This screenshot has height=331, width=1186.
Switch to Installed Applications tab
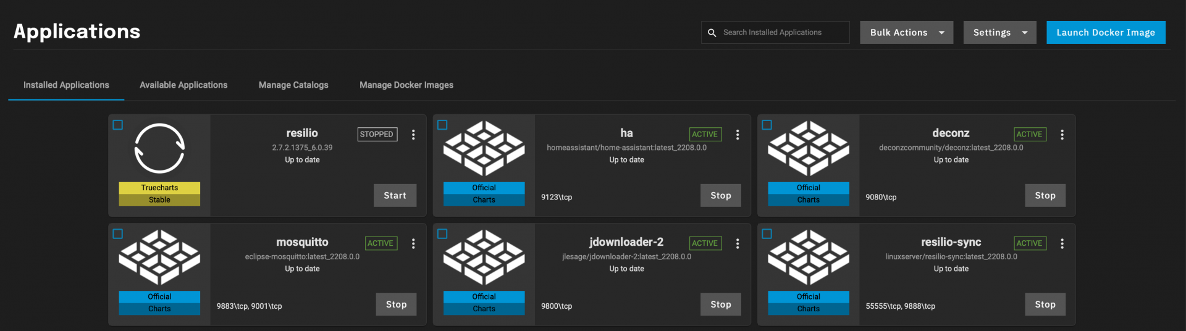pyautogui.click(x=66, y=85)
